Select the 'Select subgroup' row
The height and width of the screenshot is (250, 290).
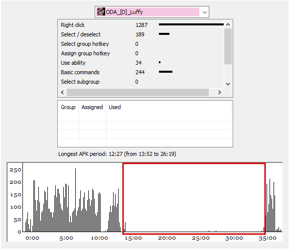point(142,82)
